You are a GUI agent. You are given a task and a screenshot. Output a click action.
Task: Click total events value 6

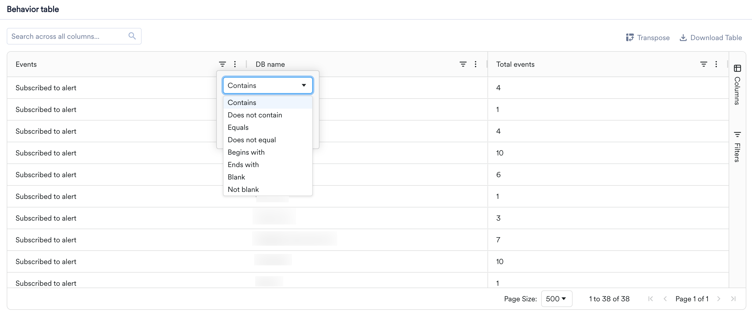[498, 175]
